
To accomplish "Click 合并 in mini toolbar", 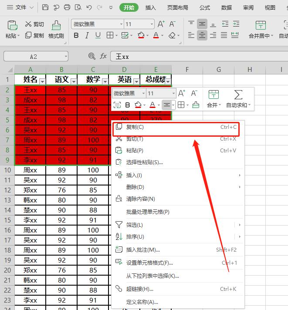I will [213, 99].
